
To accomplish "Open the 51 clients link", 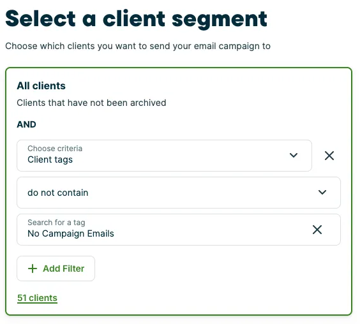I will (x=37, y=298).
